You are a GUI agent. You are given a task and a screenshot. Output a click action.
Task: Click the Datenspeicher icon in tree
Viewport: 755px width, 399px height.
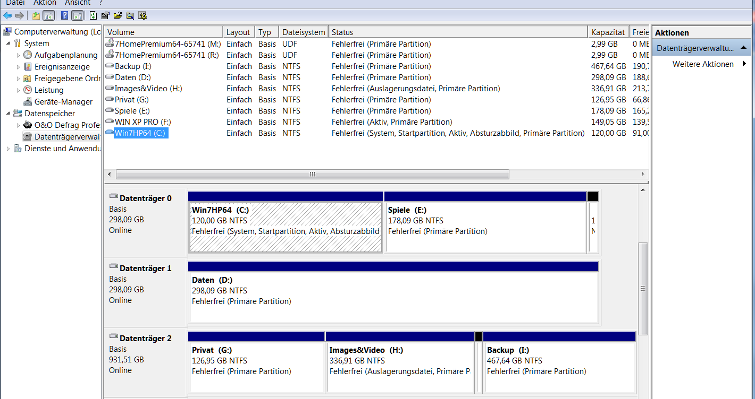click(x=18, y=114)
